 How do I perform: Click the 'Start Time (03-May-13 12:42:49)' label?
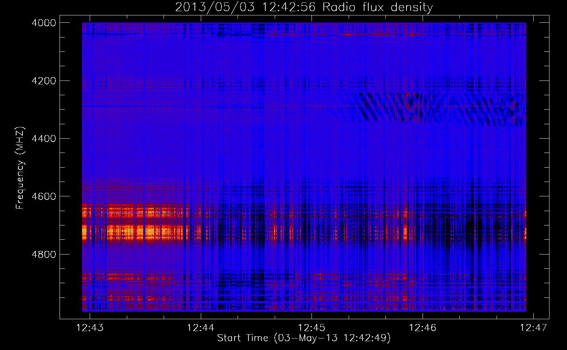(304, 338)
